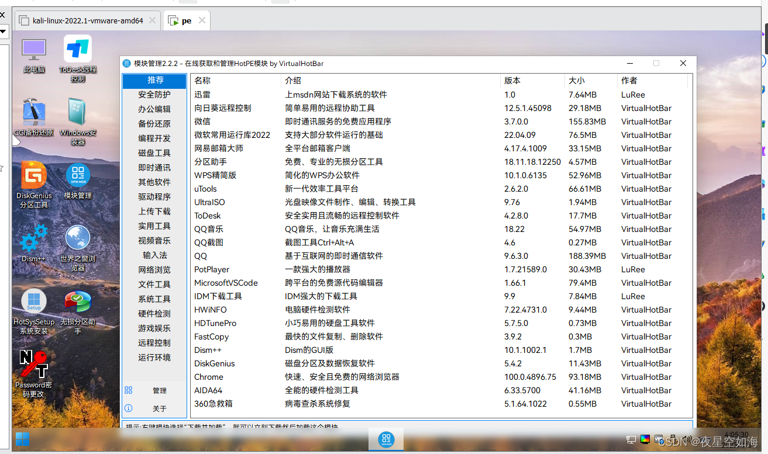
Task: Choose the 网络浏览 category
Action: (x=155, y=270)
